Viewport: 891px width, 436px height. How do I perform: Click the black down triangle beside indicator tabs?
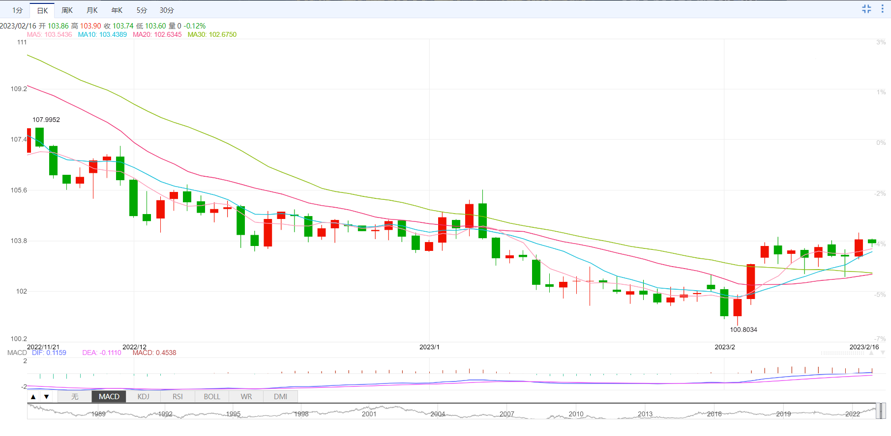(x=47, y=397)
